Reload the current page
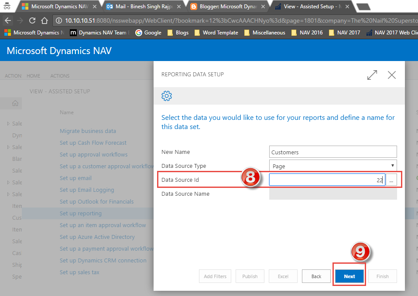 point(32,20)
